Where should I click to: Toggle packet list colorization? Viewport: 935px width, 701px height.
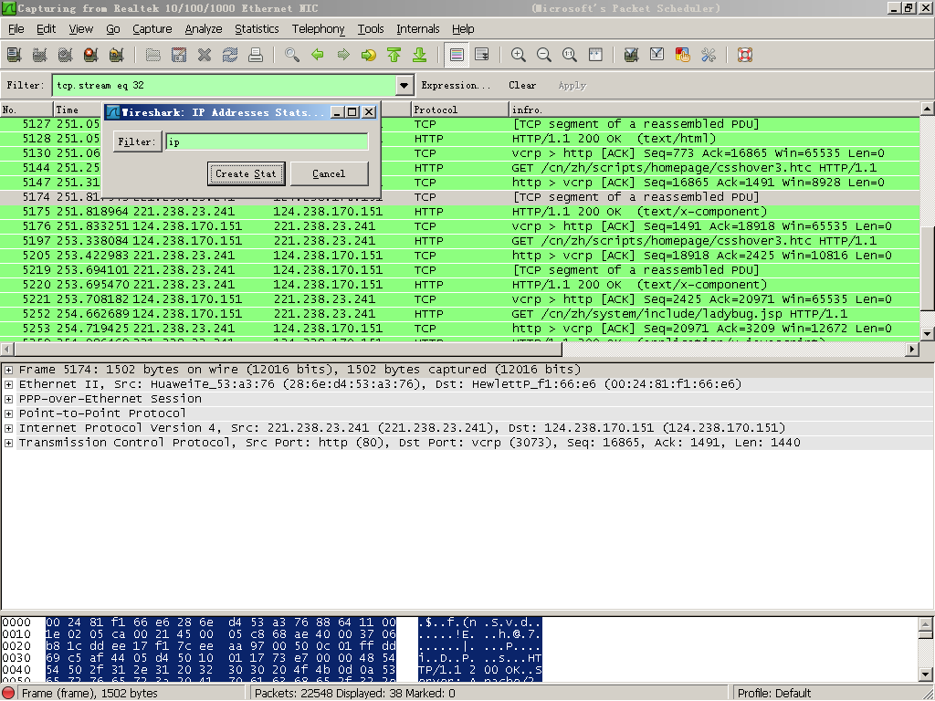click(457, 55)
